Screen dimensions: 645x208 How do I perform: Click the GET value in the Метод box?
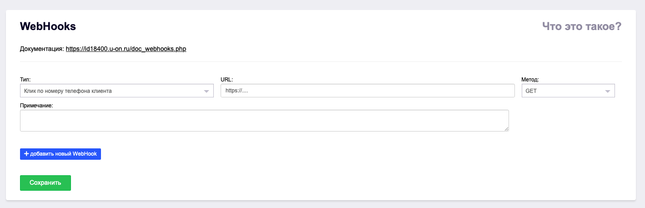(x=531, y=91)
